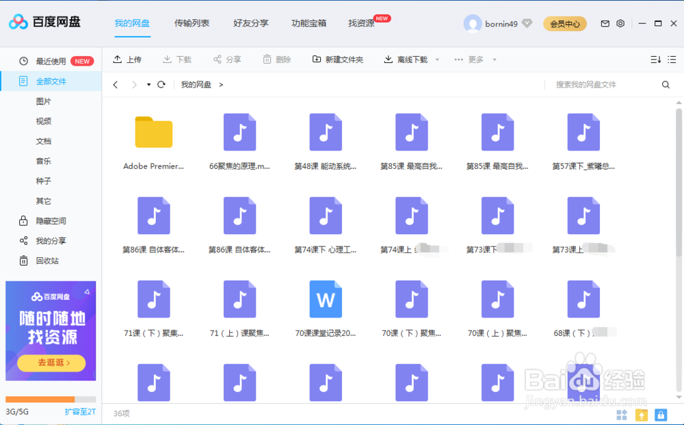Open the Adobe Premier folder
This screenshot has width=684, height=425.
click(153, 132)
